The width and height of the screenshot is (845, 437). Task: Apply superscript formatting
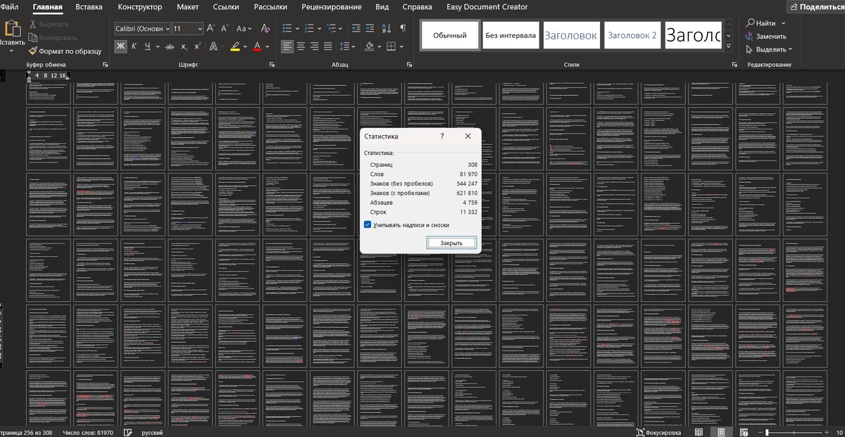pyautogui.click(x=197, y=46)
